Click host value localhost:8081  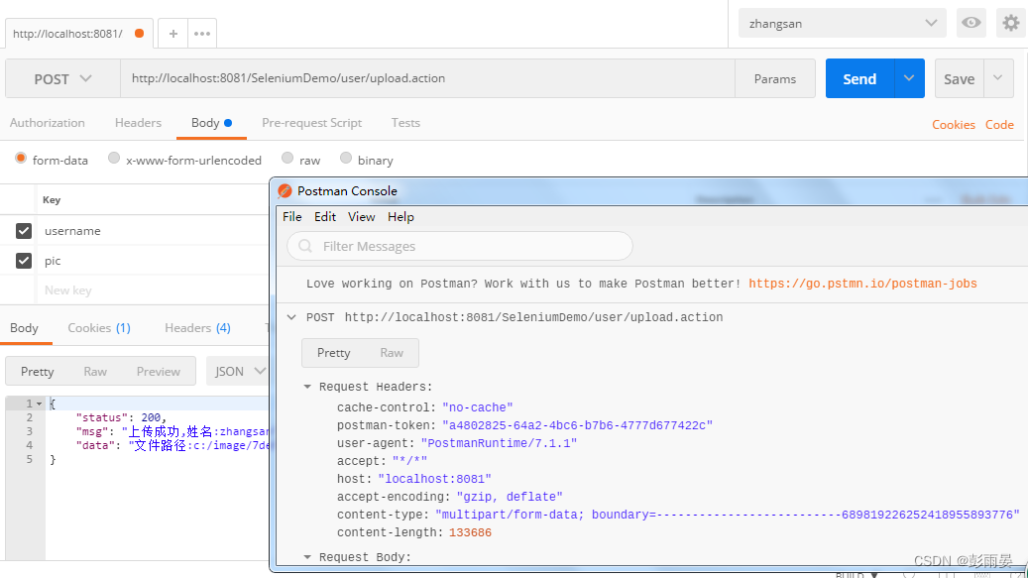(434, 479)
